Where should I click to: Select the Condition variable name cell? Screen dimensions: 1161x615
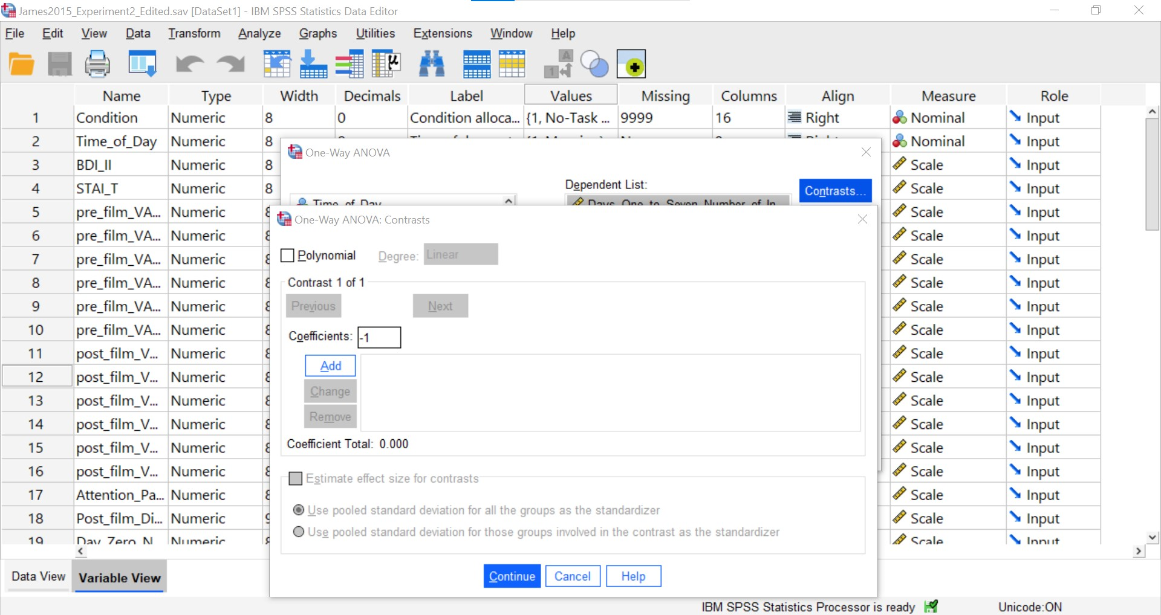121,118
